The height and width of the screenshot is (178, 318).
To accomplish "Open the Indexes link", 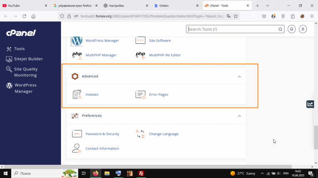I will point(92,95).
